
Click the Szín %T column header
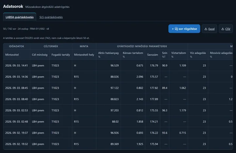[165, 55]
